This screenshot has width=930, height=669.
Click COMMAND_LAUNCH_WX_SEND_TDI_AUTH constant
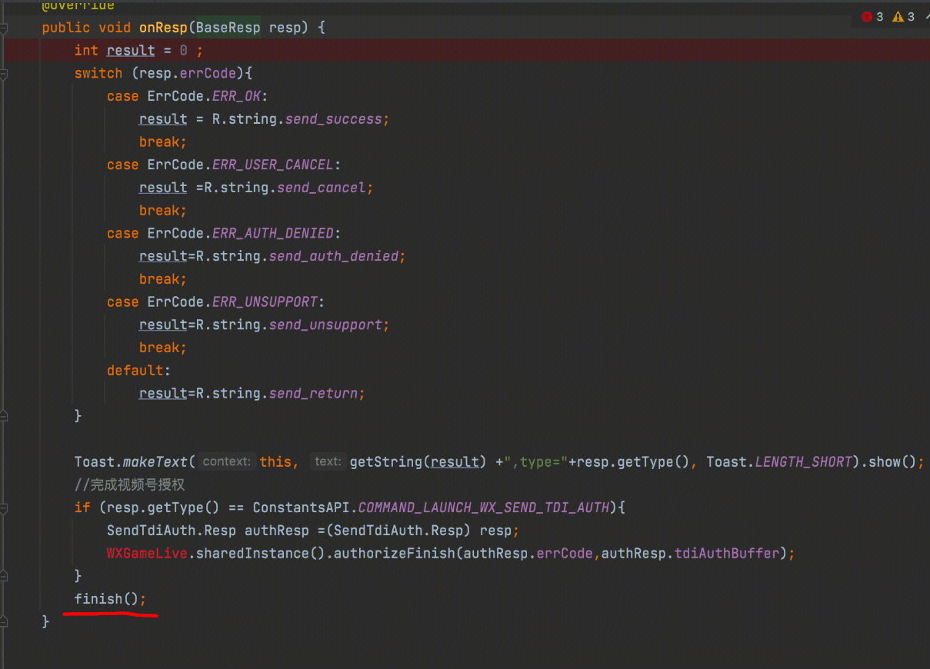484,508
